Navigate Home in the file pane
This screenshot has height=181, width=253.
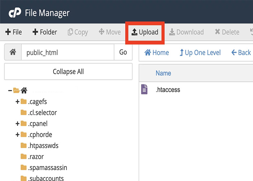[x=156, y=52]
